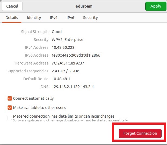Screen dimensions: 167x145
Task: Uncheck Make available to other users
Action: point(10,108)
